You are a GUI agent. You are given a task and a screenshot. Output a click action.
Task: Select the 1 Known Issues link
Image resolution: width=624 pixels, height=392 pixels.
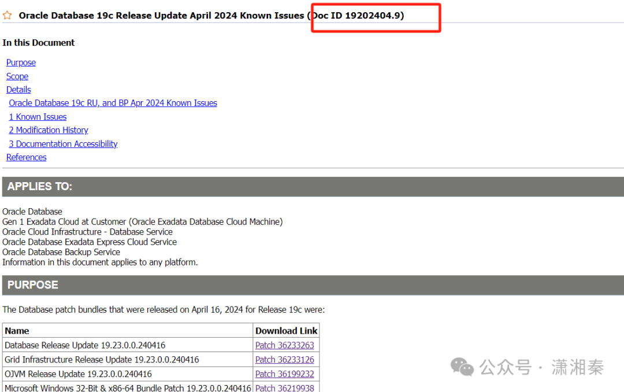pos(38,116)
